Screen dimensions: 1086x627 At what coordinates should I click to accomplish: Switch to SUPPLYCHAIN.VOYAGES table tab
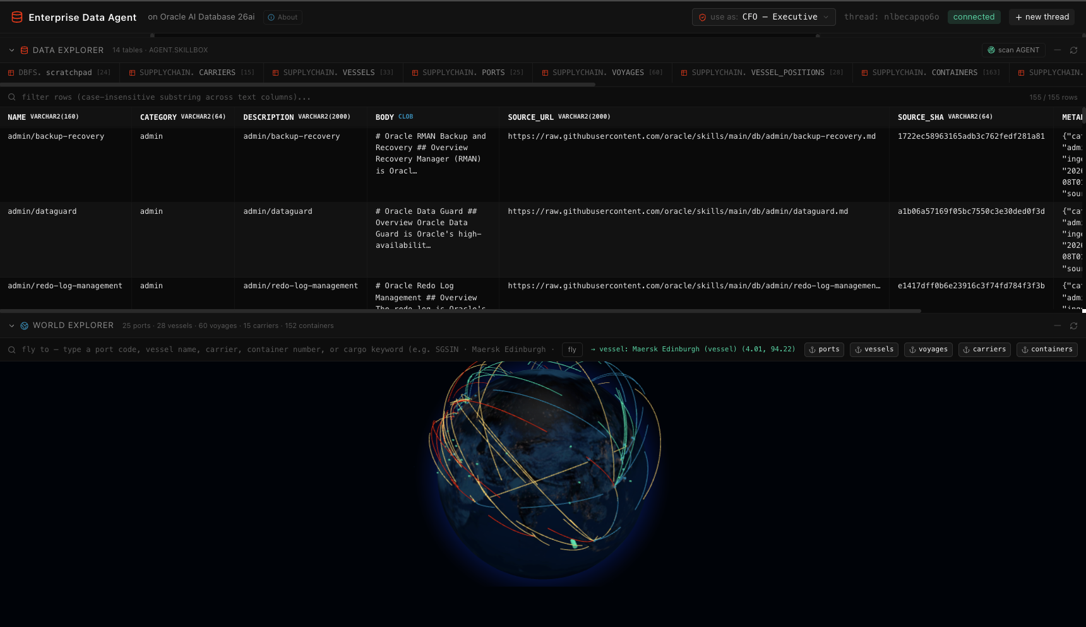click(x=602, y=73)
